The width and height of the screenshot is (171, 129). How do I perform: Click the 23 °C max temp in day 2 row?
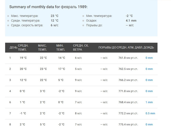pyautogui.click(x=43, y=69)
